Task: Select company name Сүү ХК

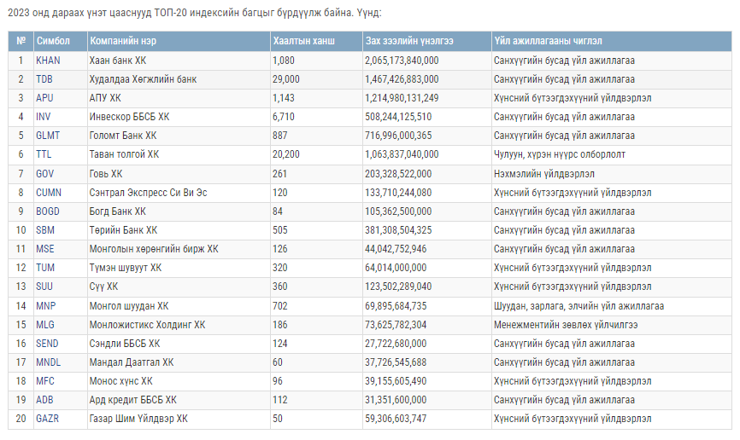Action: pyautogui.click(x=104, y=287)
